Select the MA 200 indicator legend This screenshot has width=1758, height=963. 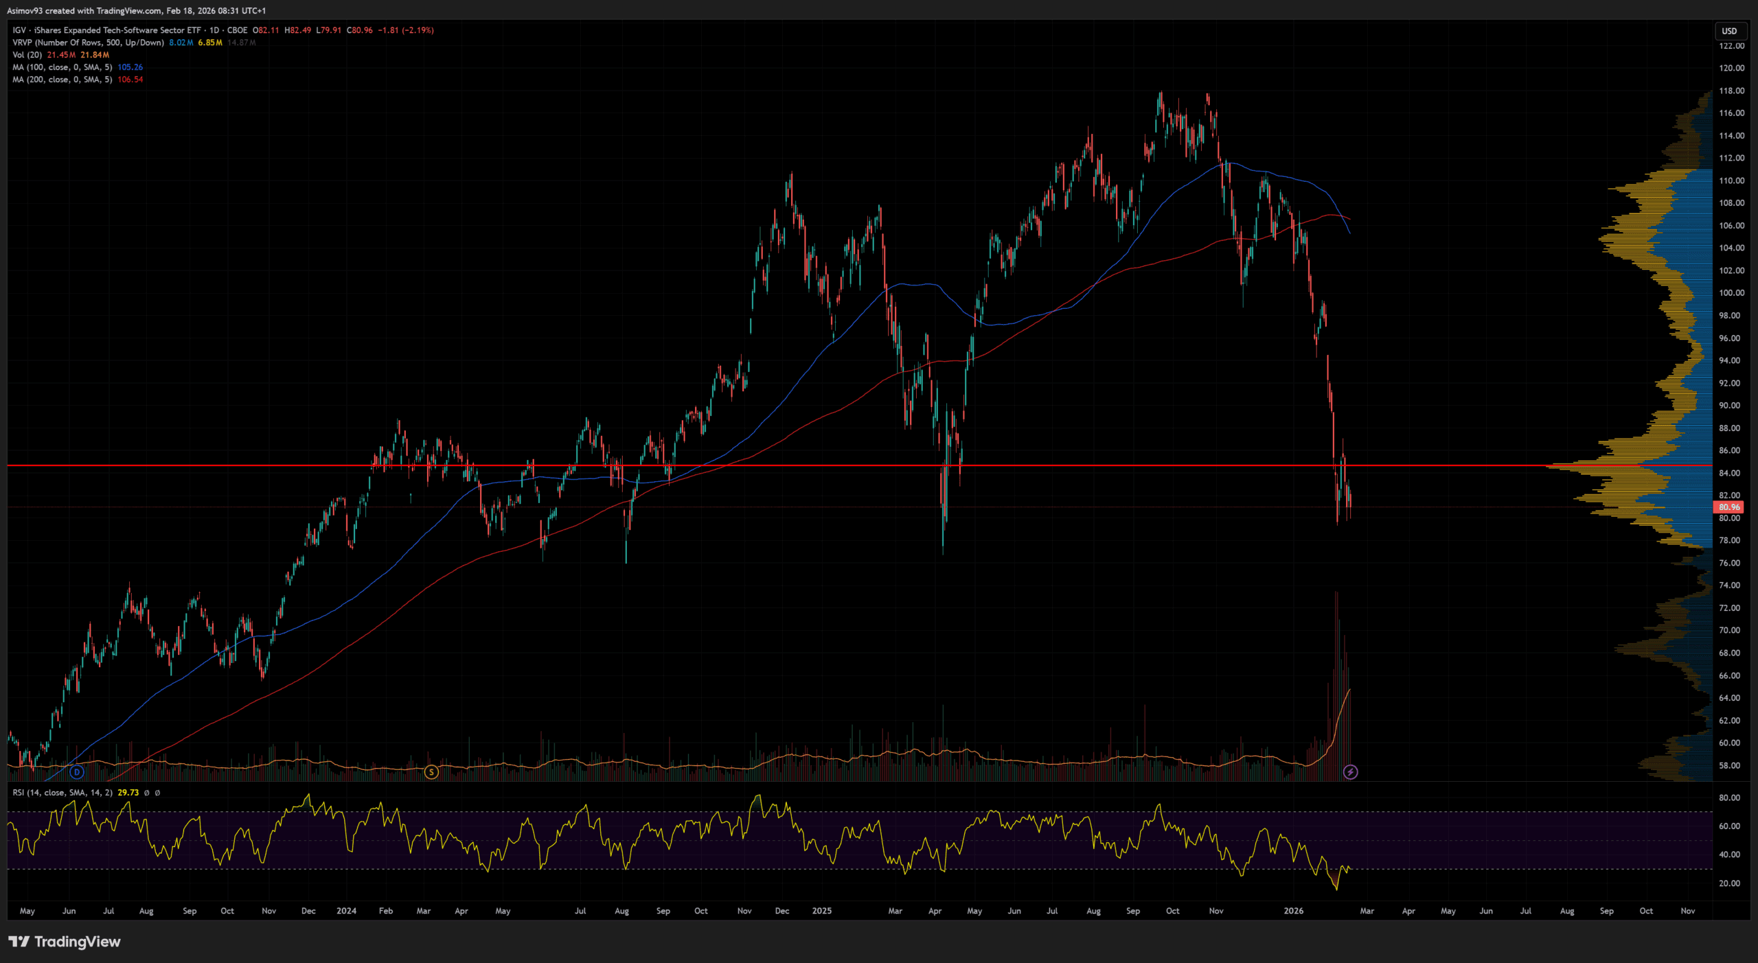click(62, 80)
